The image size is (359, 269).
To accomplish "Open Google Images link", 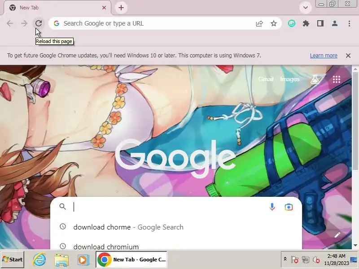I will click(290, 79).
